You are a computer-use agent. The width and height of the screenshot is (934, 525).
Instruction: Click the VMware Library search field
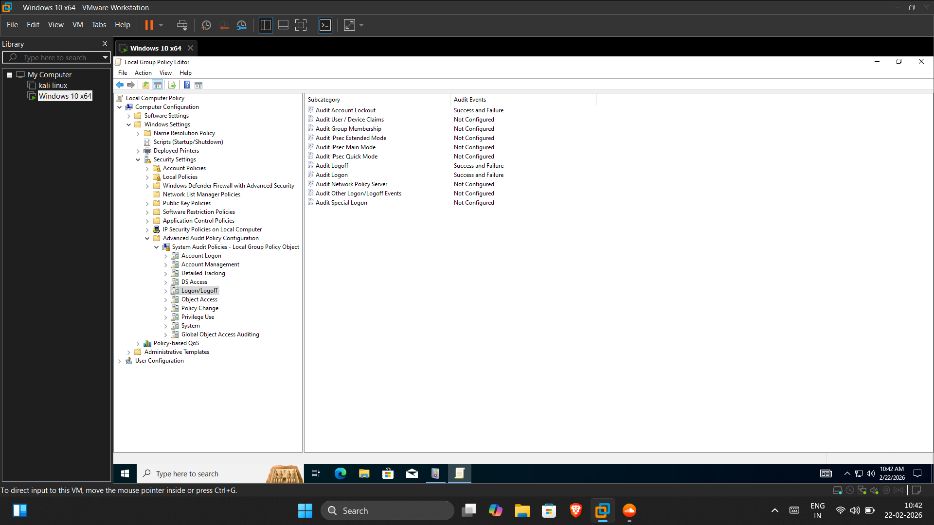click(56, 57)
